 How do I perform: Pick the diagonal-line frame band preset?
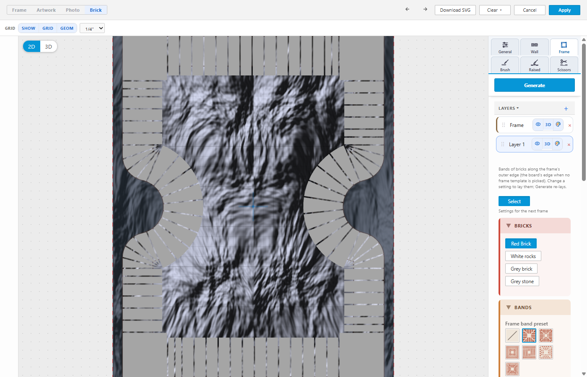coord(512,336)
